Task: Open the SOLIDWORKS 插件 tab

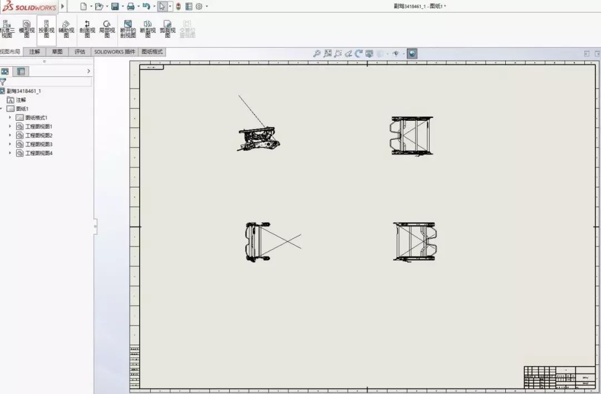Action: [115, 52]
